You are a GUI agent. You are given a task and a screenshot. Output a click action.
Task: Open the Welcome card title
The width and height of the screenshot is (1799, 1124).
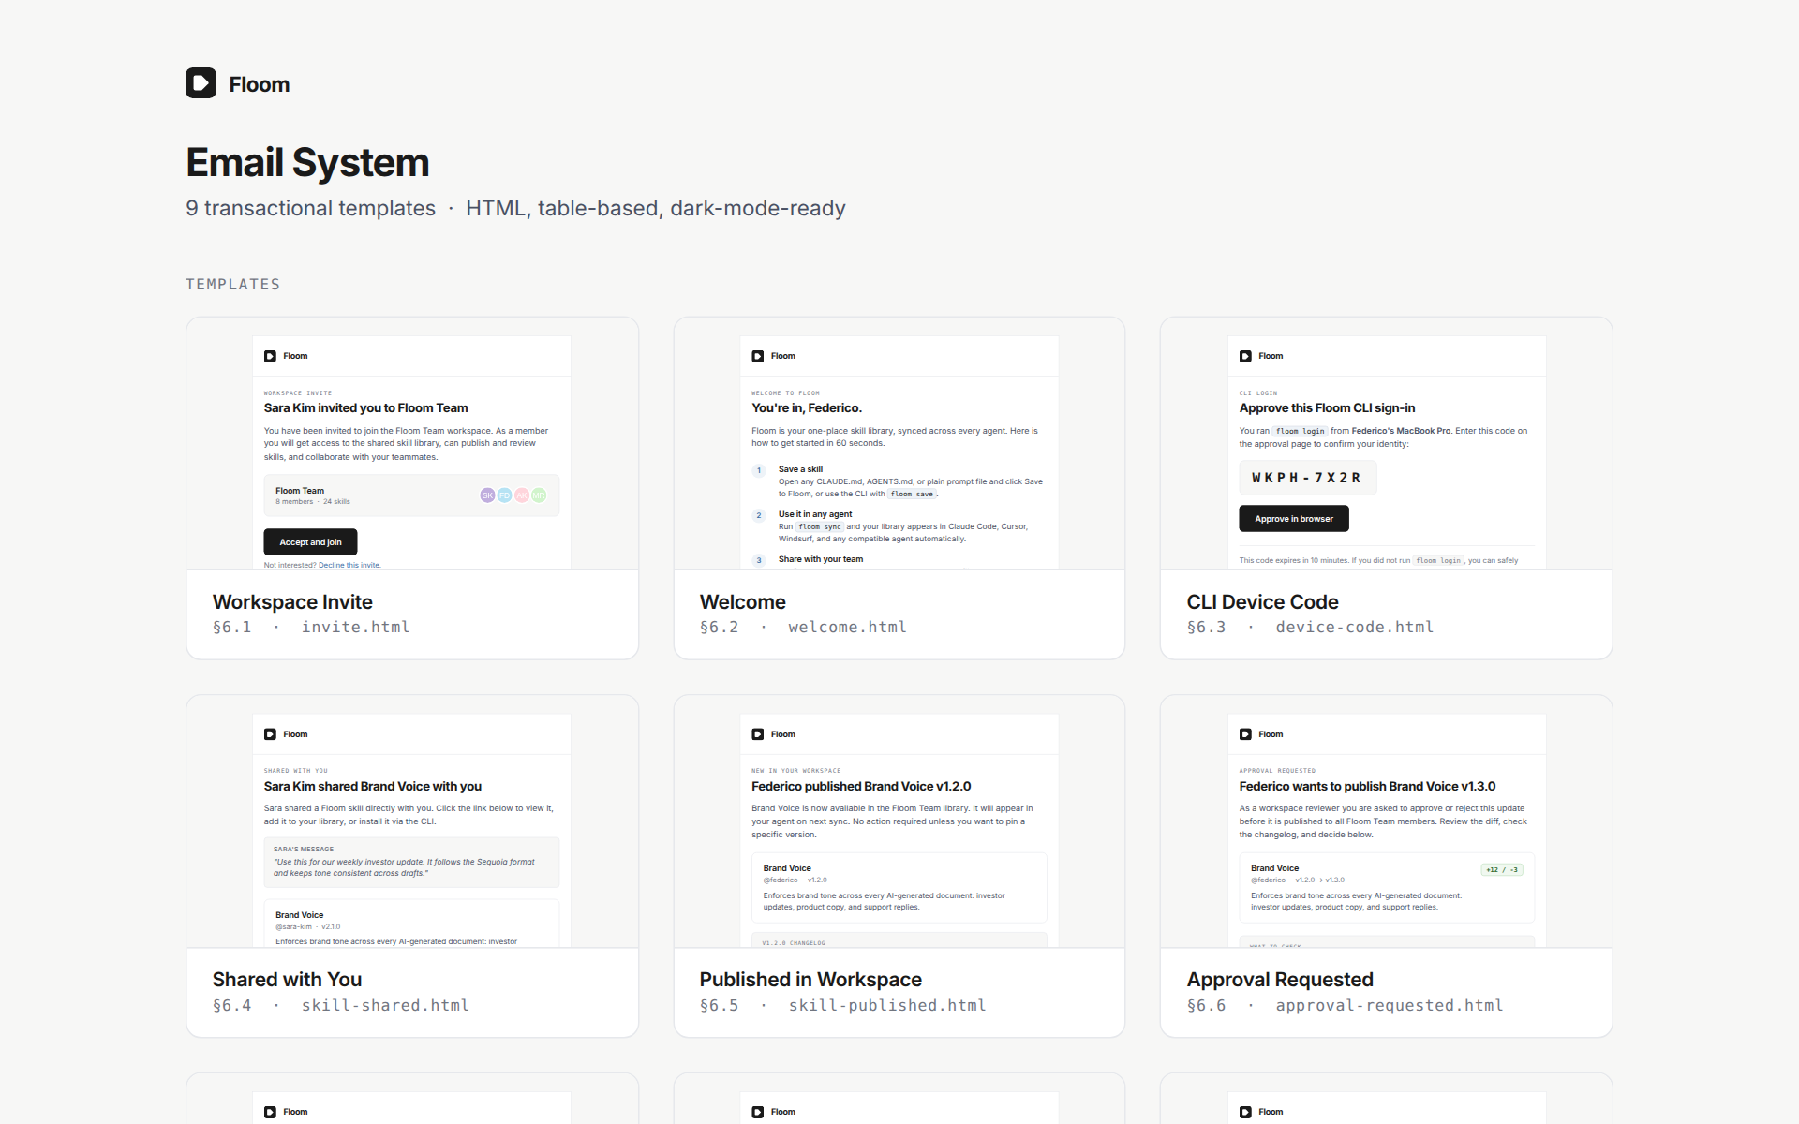tap(743, 602)
